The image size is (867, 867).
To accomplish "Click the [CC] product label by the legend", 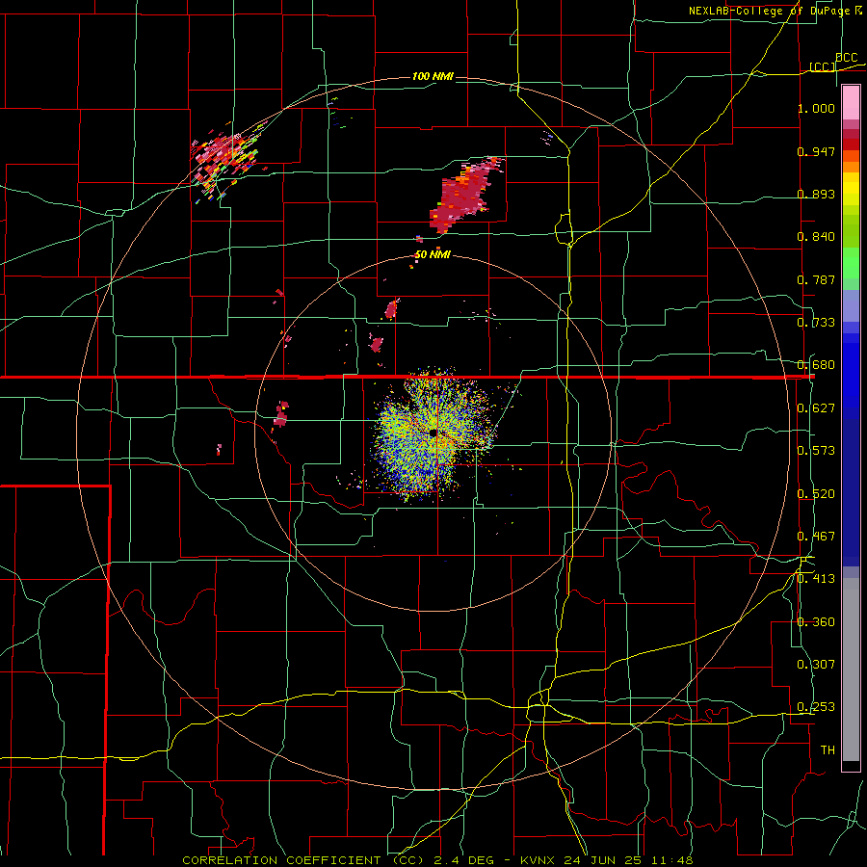I will coord(823,66).
